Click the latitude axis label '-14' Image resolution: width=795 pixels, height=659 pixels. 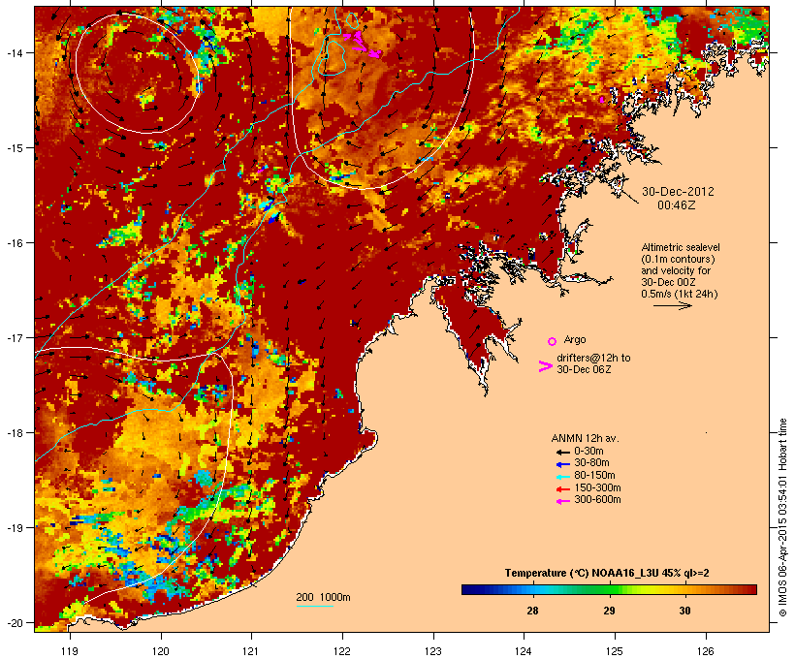point(14,53)
